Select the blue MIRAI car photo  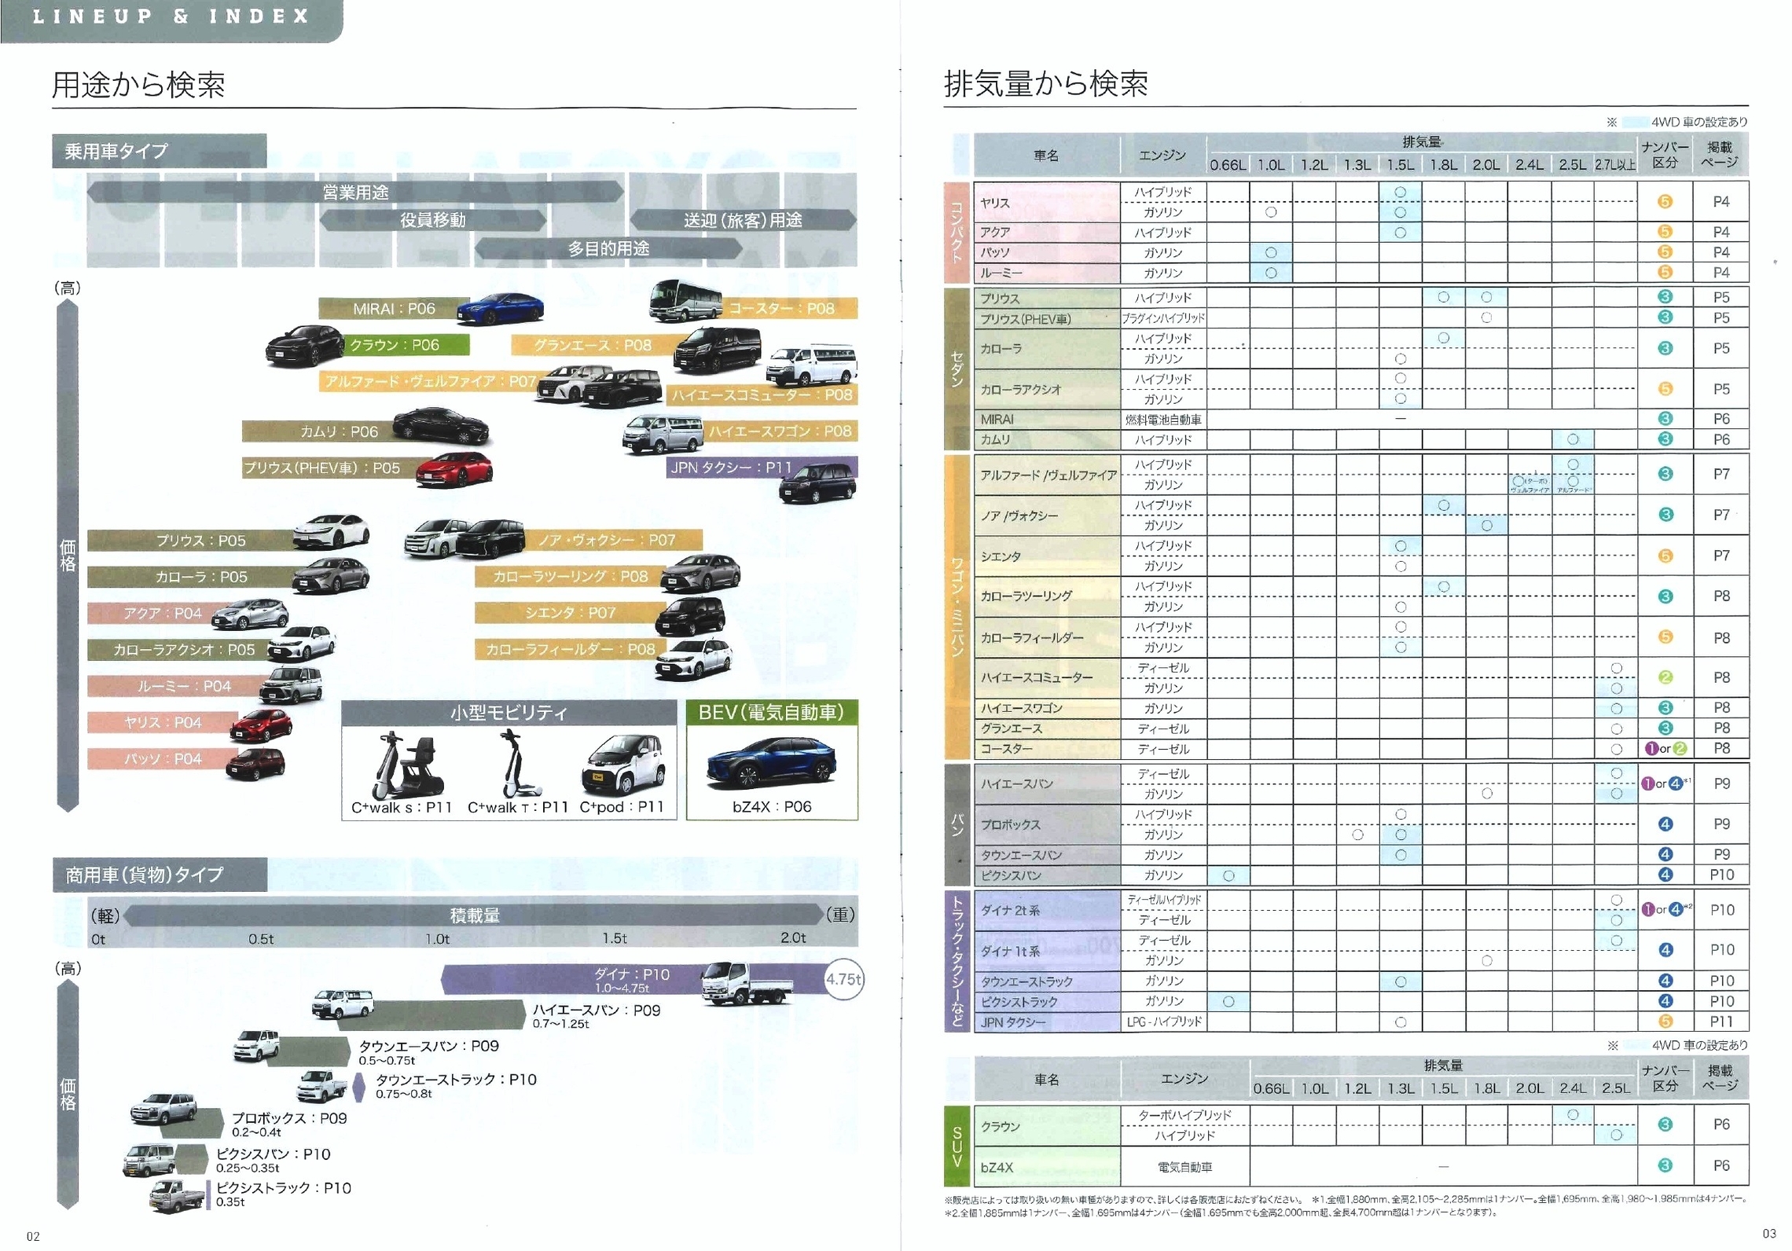501,308
